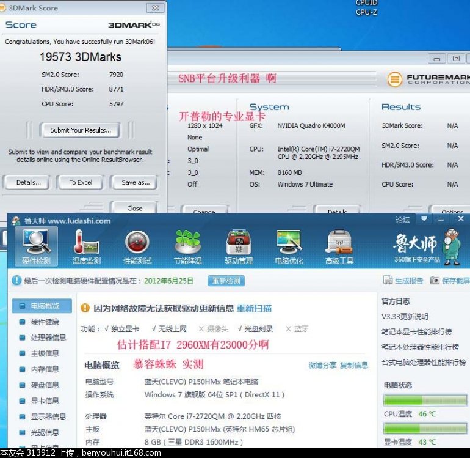Click the Ludashi 鲁大师 logo mascot

452,246
